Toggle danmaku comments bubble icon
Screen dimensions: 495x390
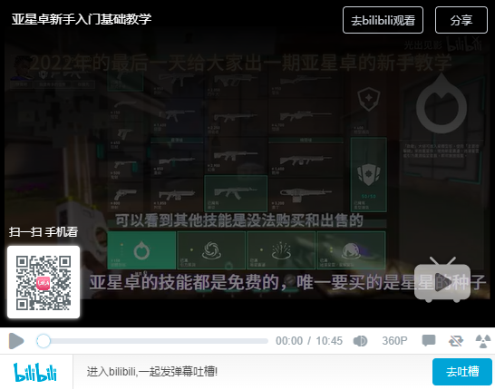point(429,341)
